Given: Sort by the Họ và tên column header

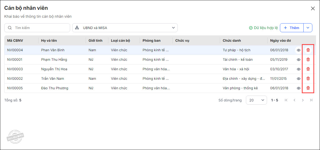Looking at the screenshot, I should (49, 41).
